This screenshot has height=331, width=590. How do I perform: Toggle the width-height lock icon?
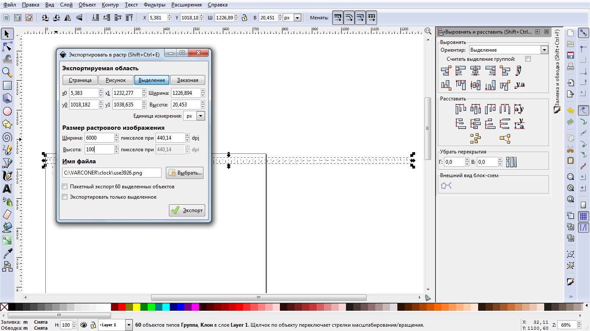pyautogui.click(x=244, y=18)
